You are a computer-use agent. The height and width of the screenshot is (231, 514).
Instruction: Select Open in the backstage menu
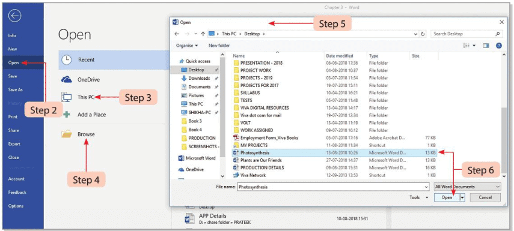coord(13,62)
